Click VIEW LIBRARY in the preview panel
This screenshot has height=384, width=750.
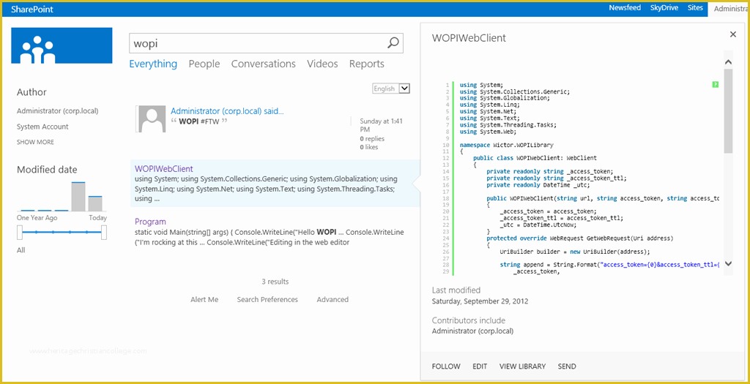click(x=522, y=366)
